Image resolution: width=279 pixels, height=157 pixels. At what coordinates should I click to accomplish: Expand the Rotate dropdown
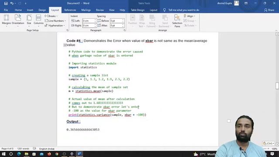pyautogui.click(x=190, y=25)
